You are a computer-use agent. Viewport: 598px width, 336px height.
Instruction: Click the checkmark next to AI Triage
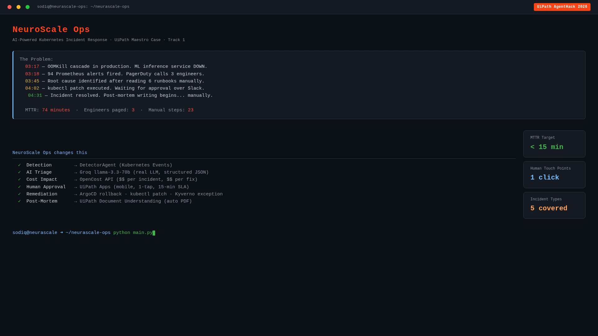click(19, 172)
